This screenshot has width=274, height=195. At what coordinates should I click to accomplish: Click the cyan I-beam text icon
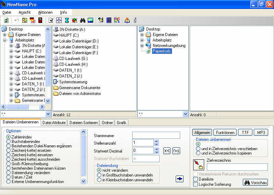click(x=67, y=20)
